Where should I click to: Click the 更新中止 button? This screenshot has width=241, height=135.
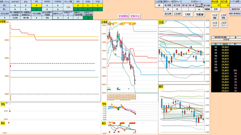(x=135, y=16)
